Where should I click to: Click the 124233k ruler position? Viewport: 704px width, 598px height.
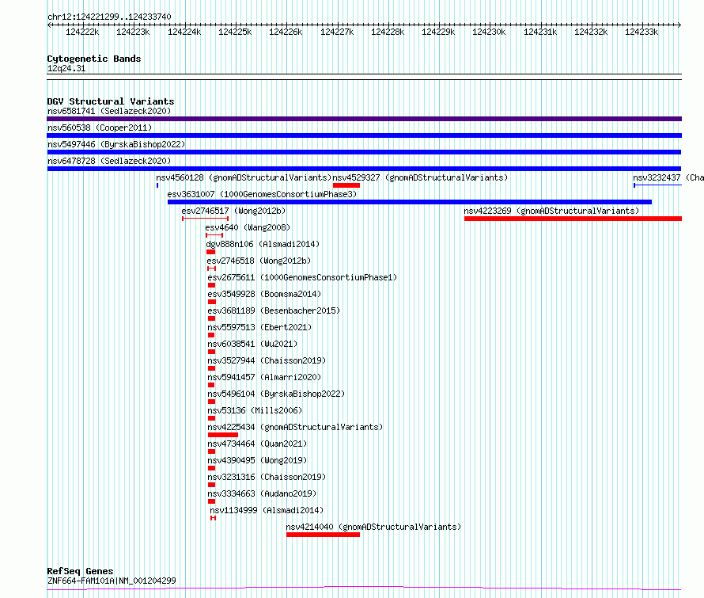tap(642, 32)
